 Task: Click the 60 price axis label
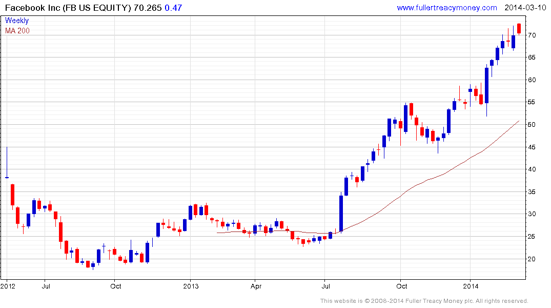point(532,80)
